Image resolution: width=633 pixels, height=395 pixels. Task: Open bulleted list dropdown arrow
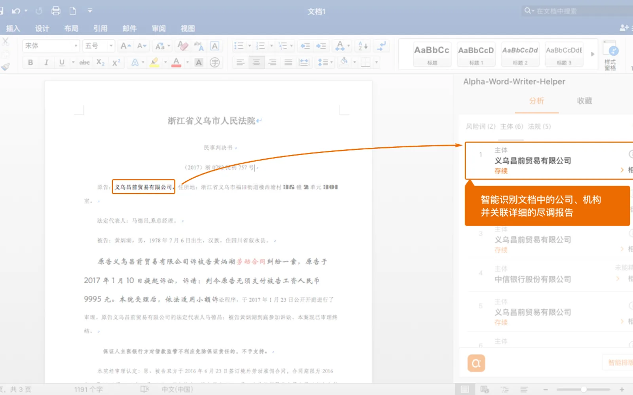tap(250, 46)
